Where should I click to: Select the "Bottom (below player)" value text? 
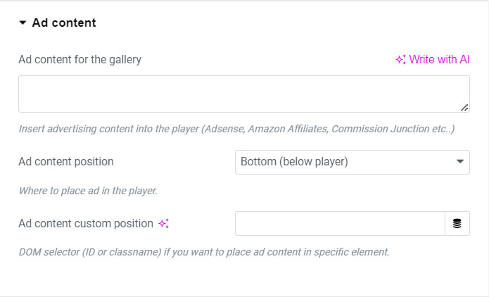(295, 162)
